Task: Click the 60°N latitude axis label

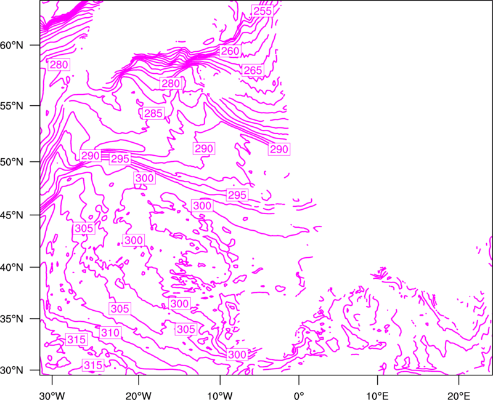Action: coord(12,45)
